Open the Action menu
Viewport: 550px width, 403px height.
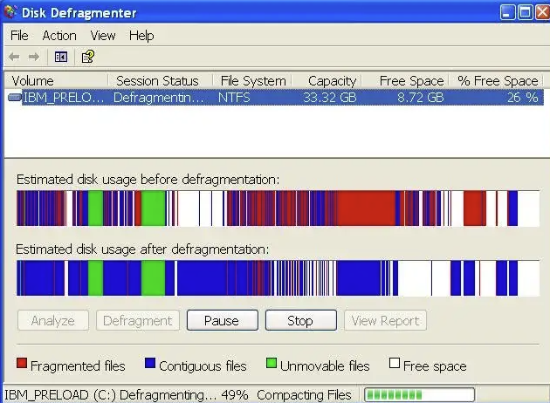(59, 36)
